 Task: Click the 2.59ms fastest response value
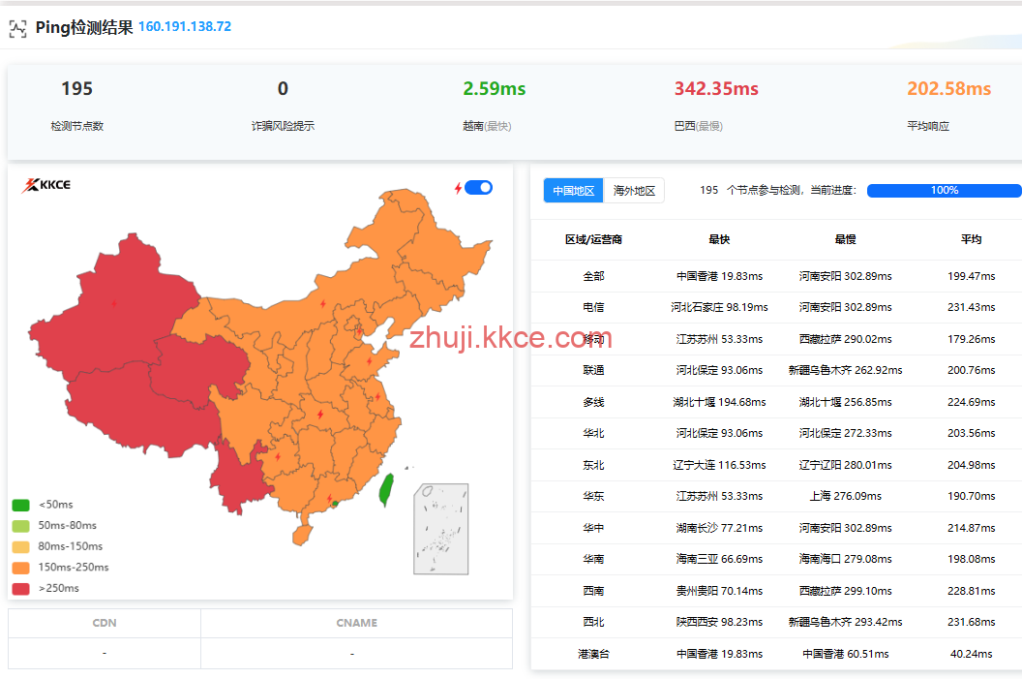494,89
